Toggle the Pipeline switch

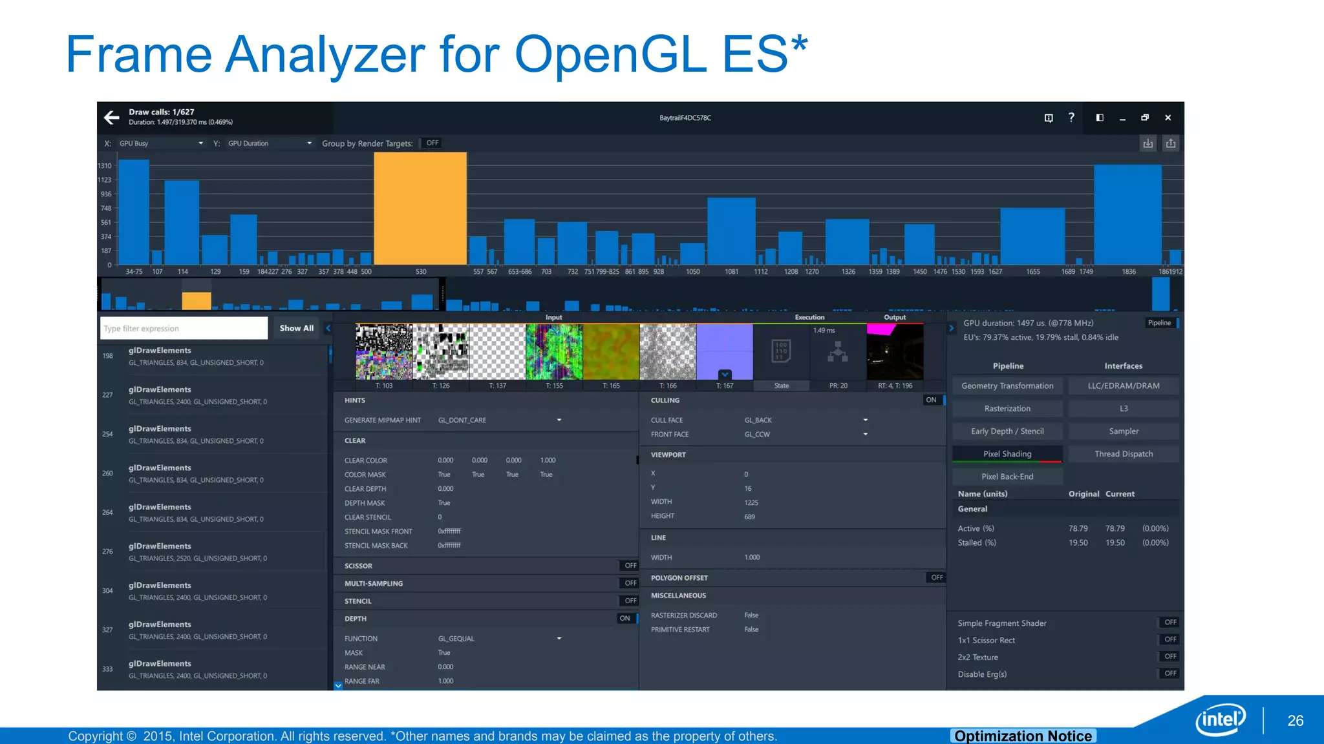(1162, 323)
